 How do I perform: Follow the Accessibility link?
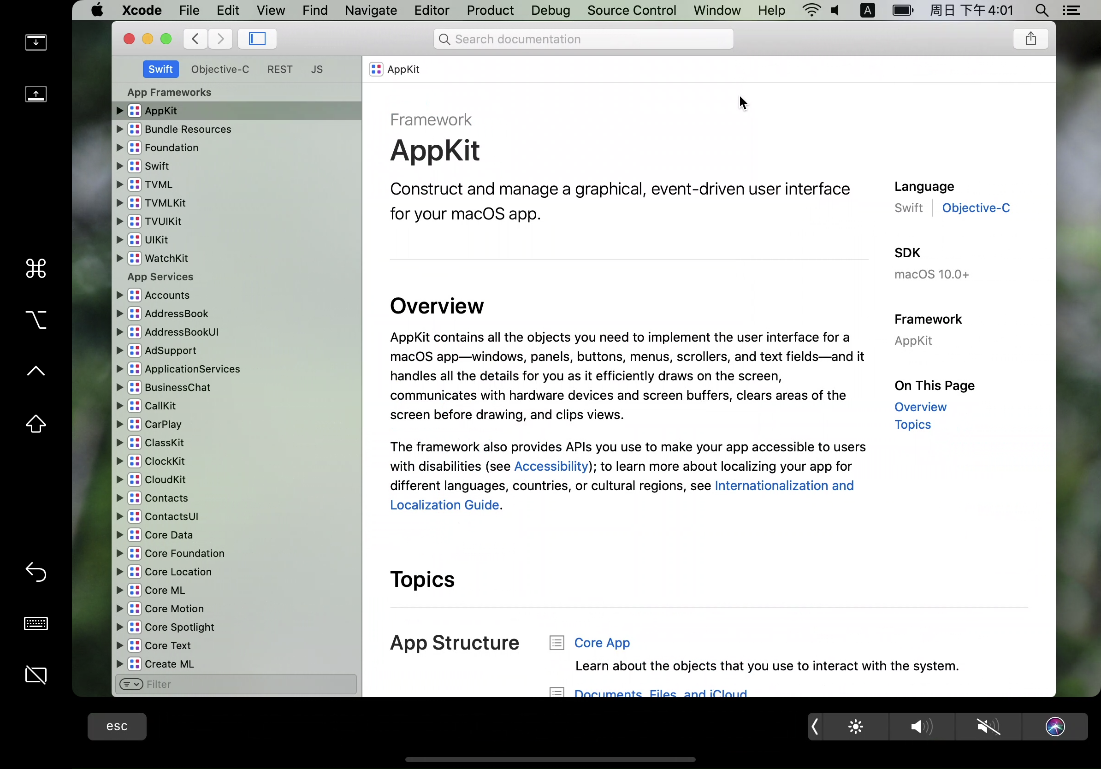click(551, 467)
